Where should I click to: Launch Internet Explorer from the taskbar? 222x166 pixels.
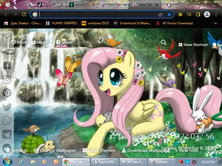pyautogui.click(x=22, y=162)
